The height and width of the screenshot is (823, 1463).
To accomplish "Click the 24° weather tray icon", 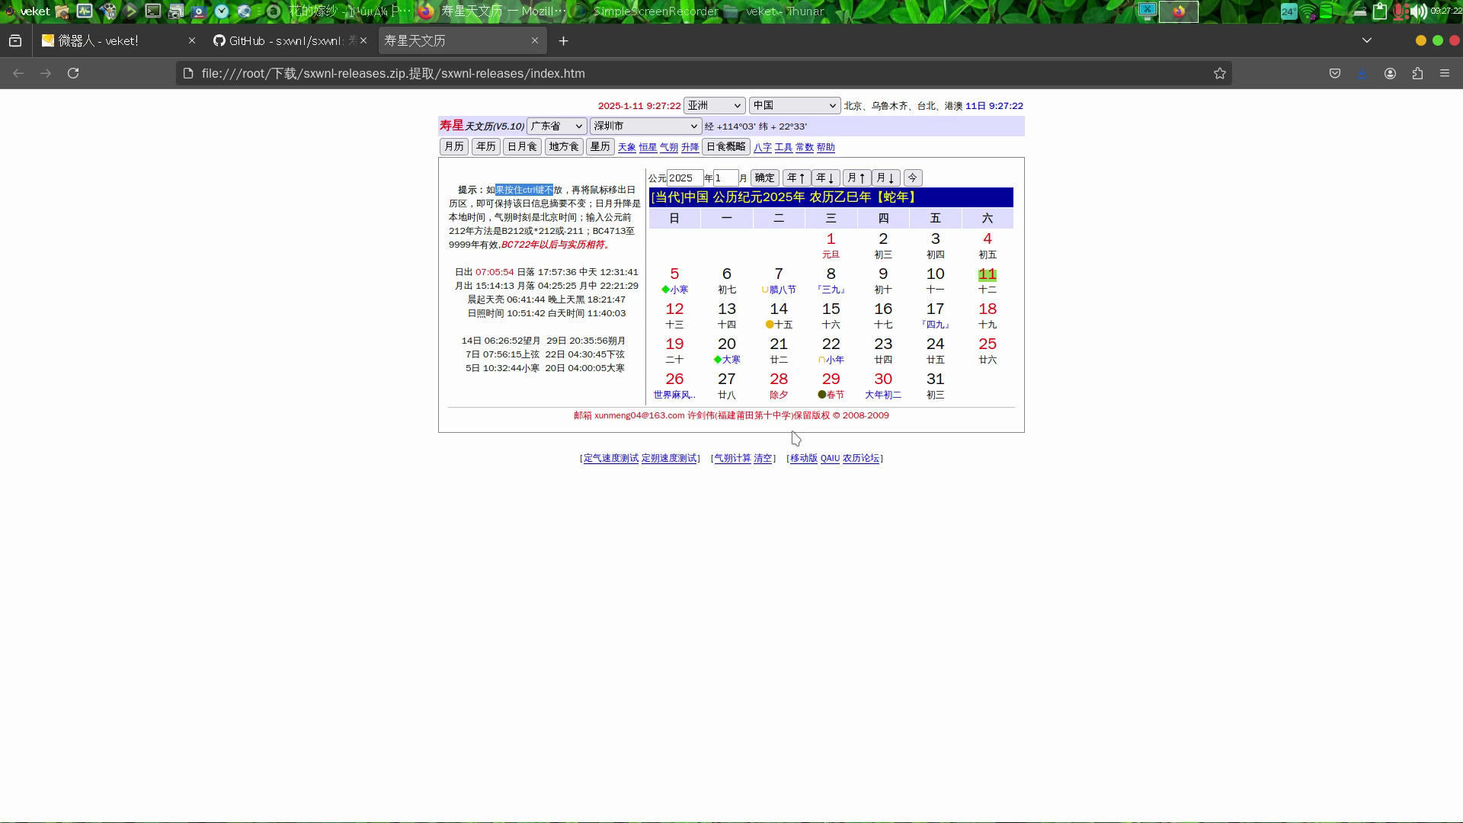I will tap(1289, 11).
